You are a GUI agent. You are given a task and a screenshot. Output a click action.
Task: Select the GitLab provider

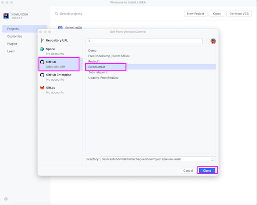60,90
